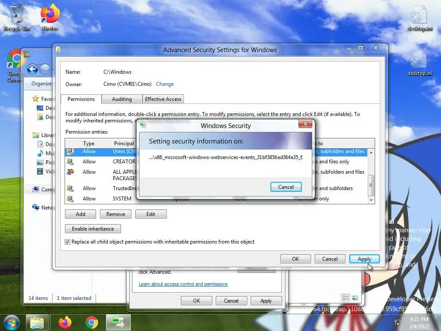
Task: Click the taskbar clock showing 4:21 PM
Action: 419,323
